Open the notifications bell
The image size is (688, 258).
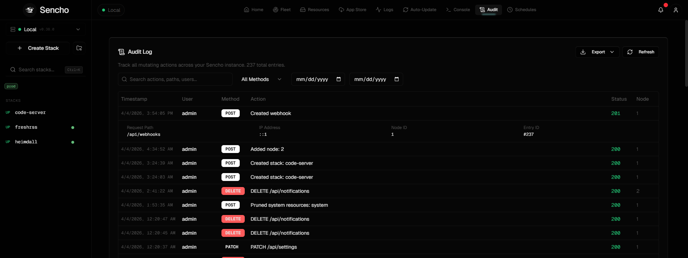(x=661, y=10)
